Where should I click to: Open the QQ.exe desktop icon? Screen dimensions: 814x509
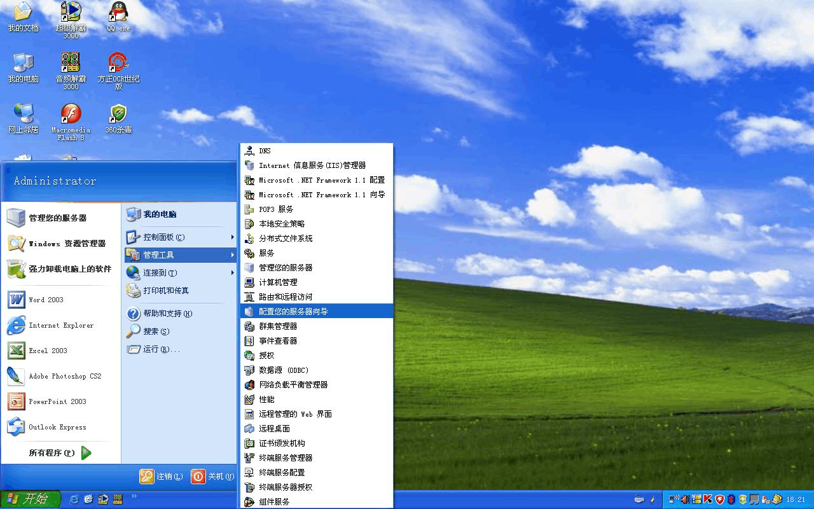click(118, 16)
